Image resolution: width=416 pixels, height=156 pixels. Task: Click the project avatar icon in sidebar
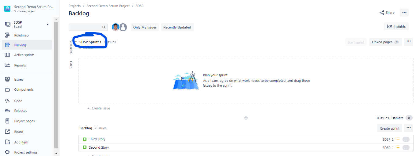pos(7,9)
